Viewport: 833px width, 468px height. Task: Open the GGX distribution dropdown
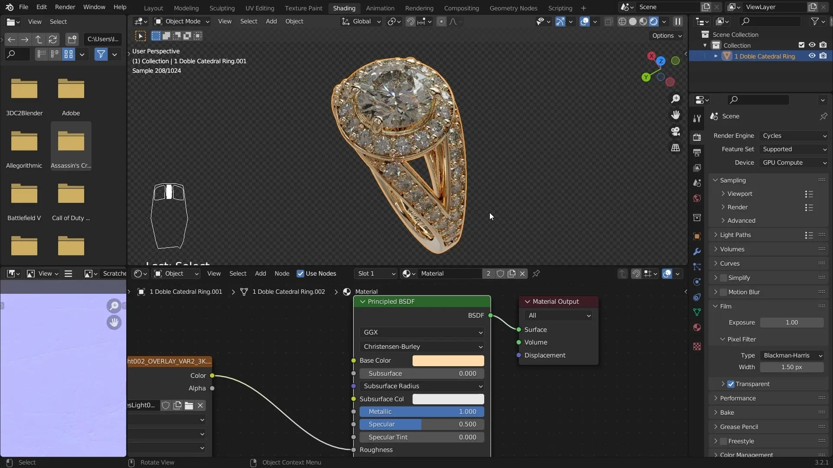click(x=421, y=332)
